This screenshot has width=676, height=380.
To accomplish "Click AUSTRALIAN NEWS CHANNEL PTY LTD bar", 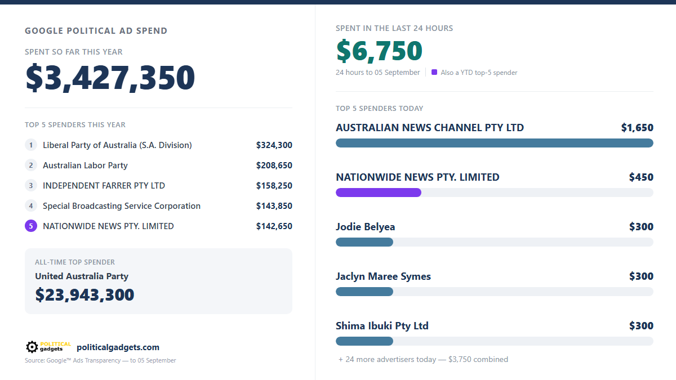I will [495, 143].
